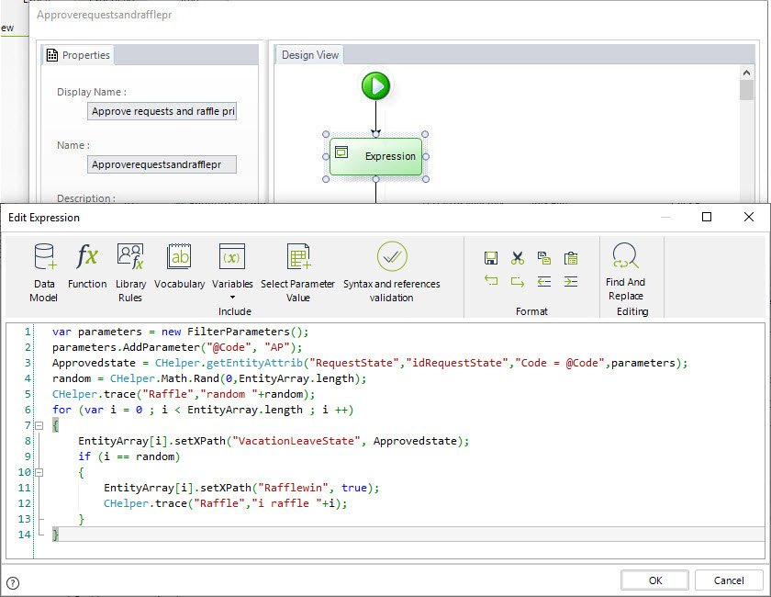Insert a Function with the fx icon
Screen dimensions: 771x597
(87, 266)
